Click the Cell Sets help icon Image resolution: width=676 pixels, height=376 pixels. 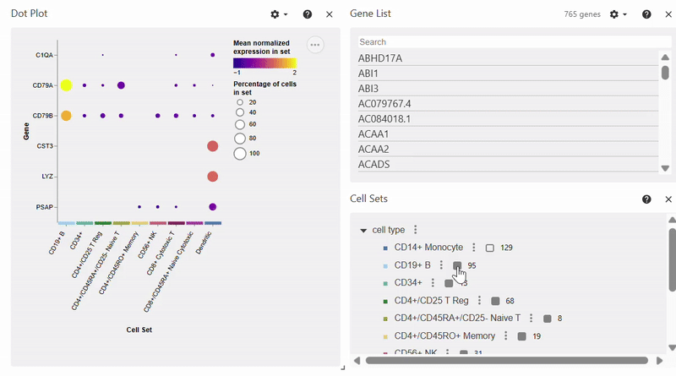pos(646,199)
